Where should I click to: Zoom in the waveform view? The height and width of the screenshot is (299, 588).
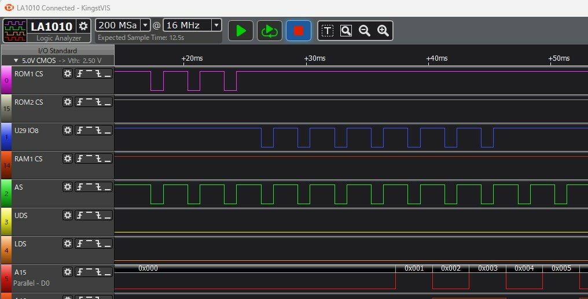(x=383, y=31)
